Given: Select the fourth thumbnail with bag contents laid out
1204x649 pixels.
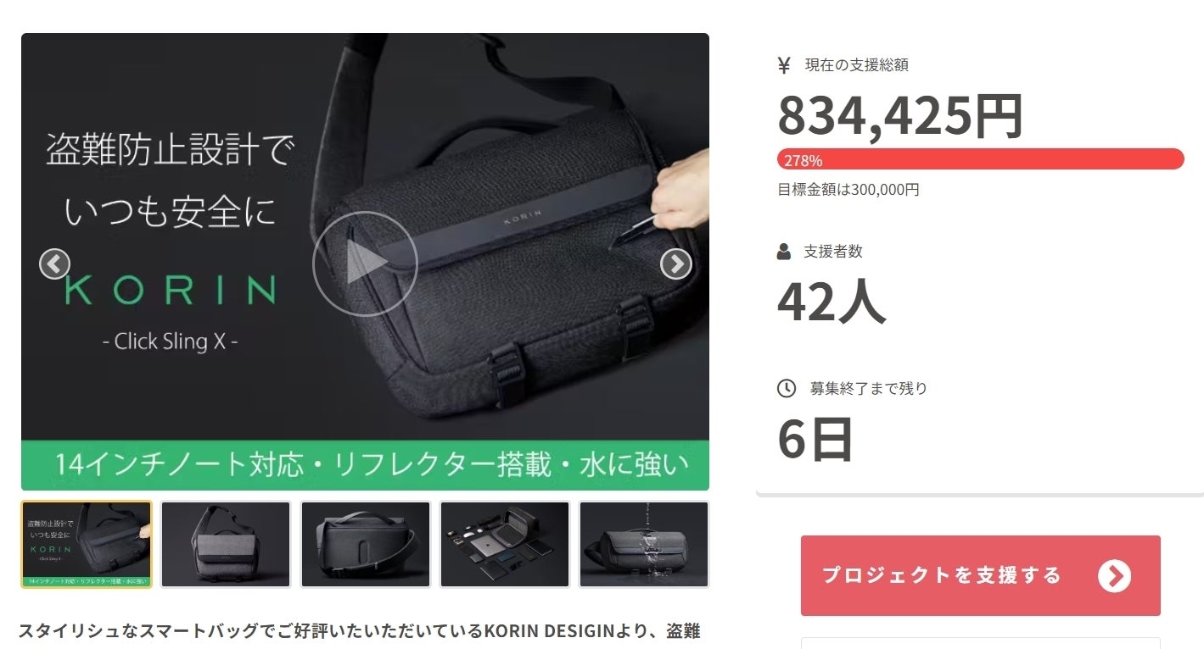Looking at the screenshot, I should (505, 544).
